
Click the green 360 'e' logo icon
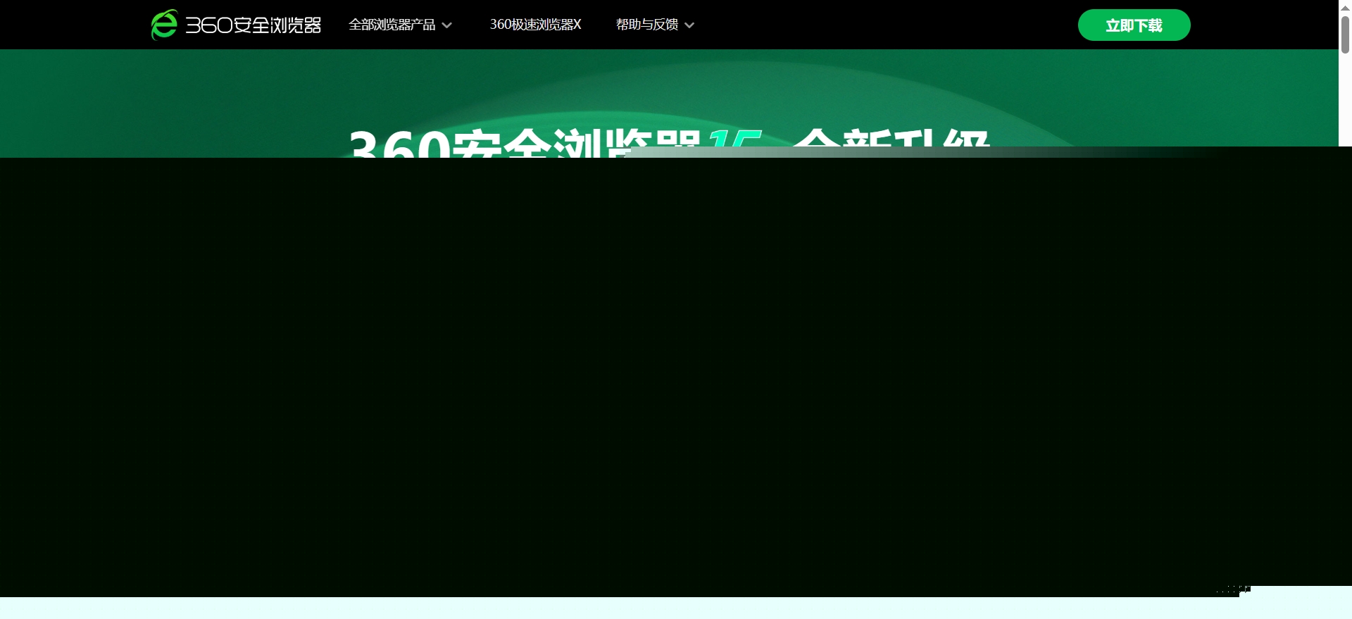click(163, 25)
